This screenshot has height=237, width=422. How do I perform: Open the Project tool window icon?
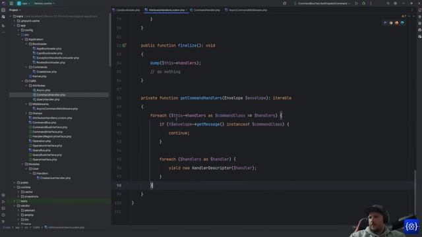pyautogui.click(x=3, y=10)
